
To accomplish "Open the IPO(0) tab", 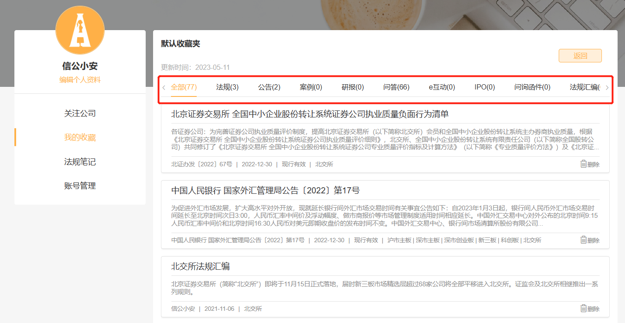I will tap(485, 87).
